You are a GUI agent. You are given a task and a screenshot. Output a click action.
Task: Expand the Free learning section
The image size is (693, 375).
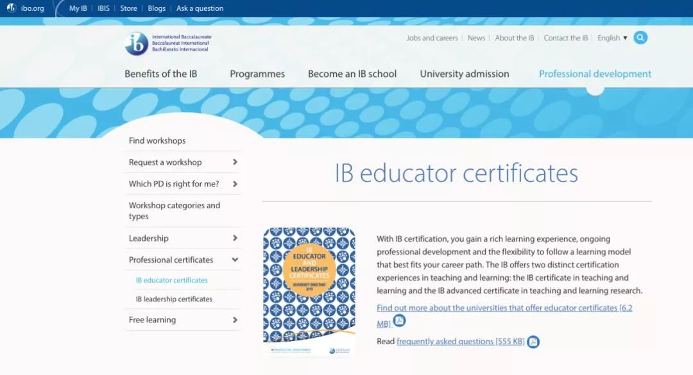tap(235, 320)
